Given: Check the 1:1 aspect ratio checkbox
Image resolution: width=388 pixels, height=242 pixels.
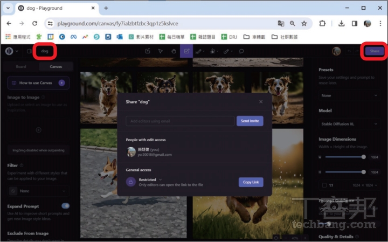Looking at the screenshot, I should (324, 185).
